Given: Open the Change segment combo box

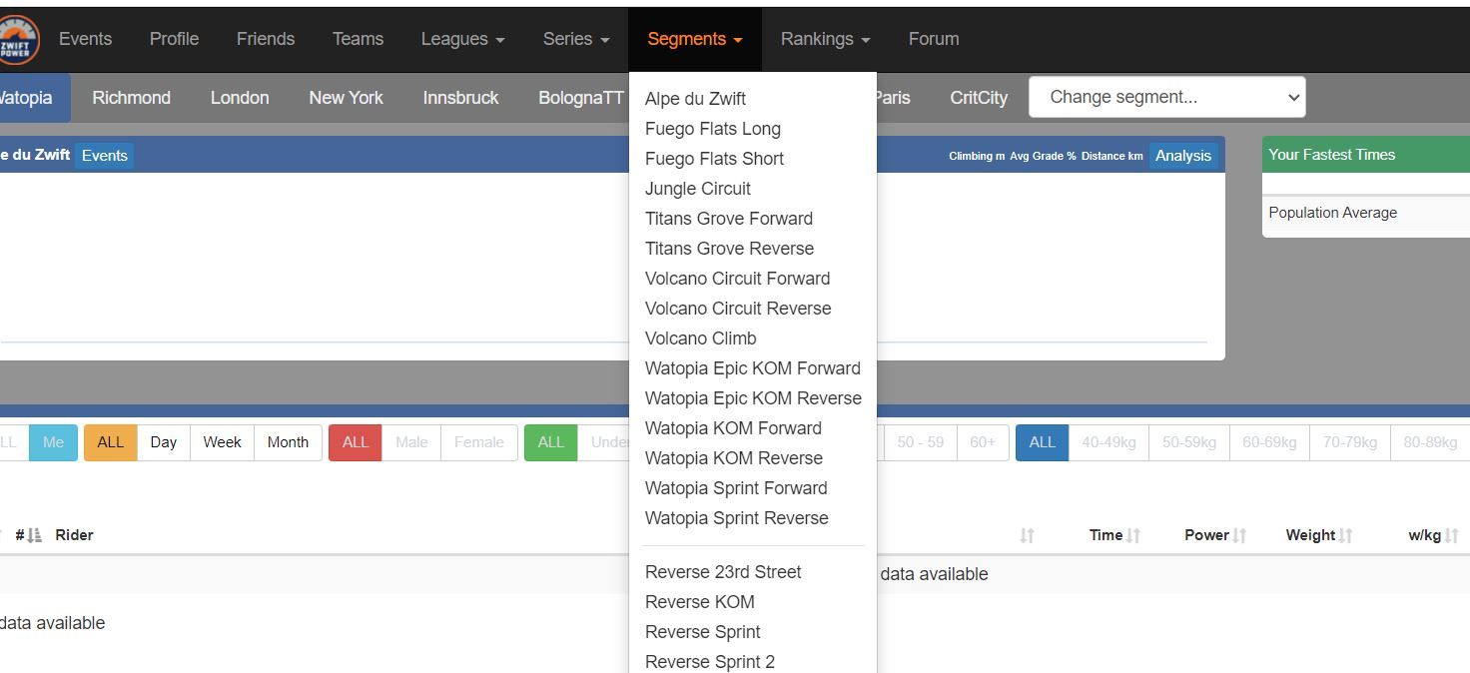Looking at the screenshot, I should tap(1166, 97).
